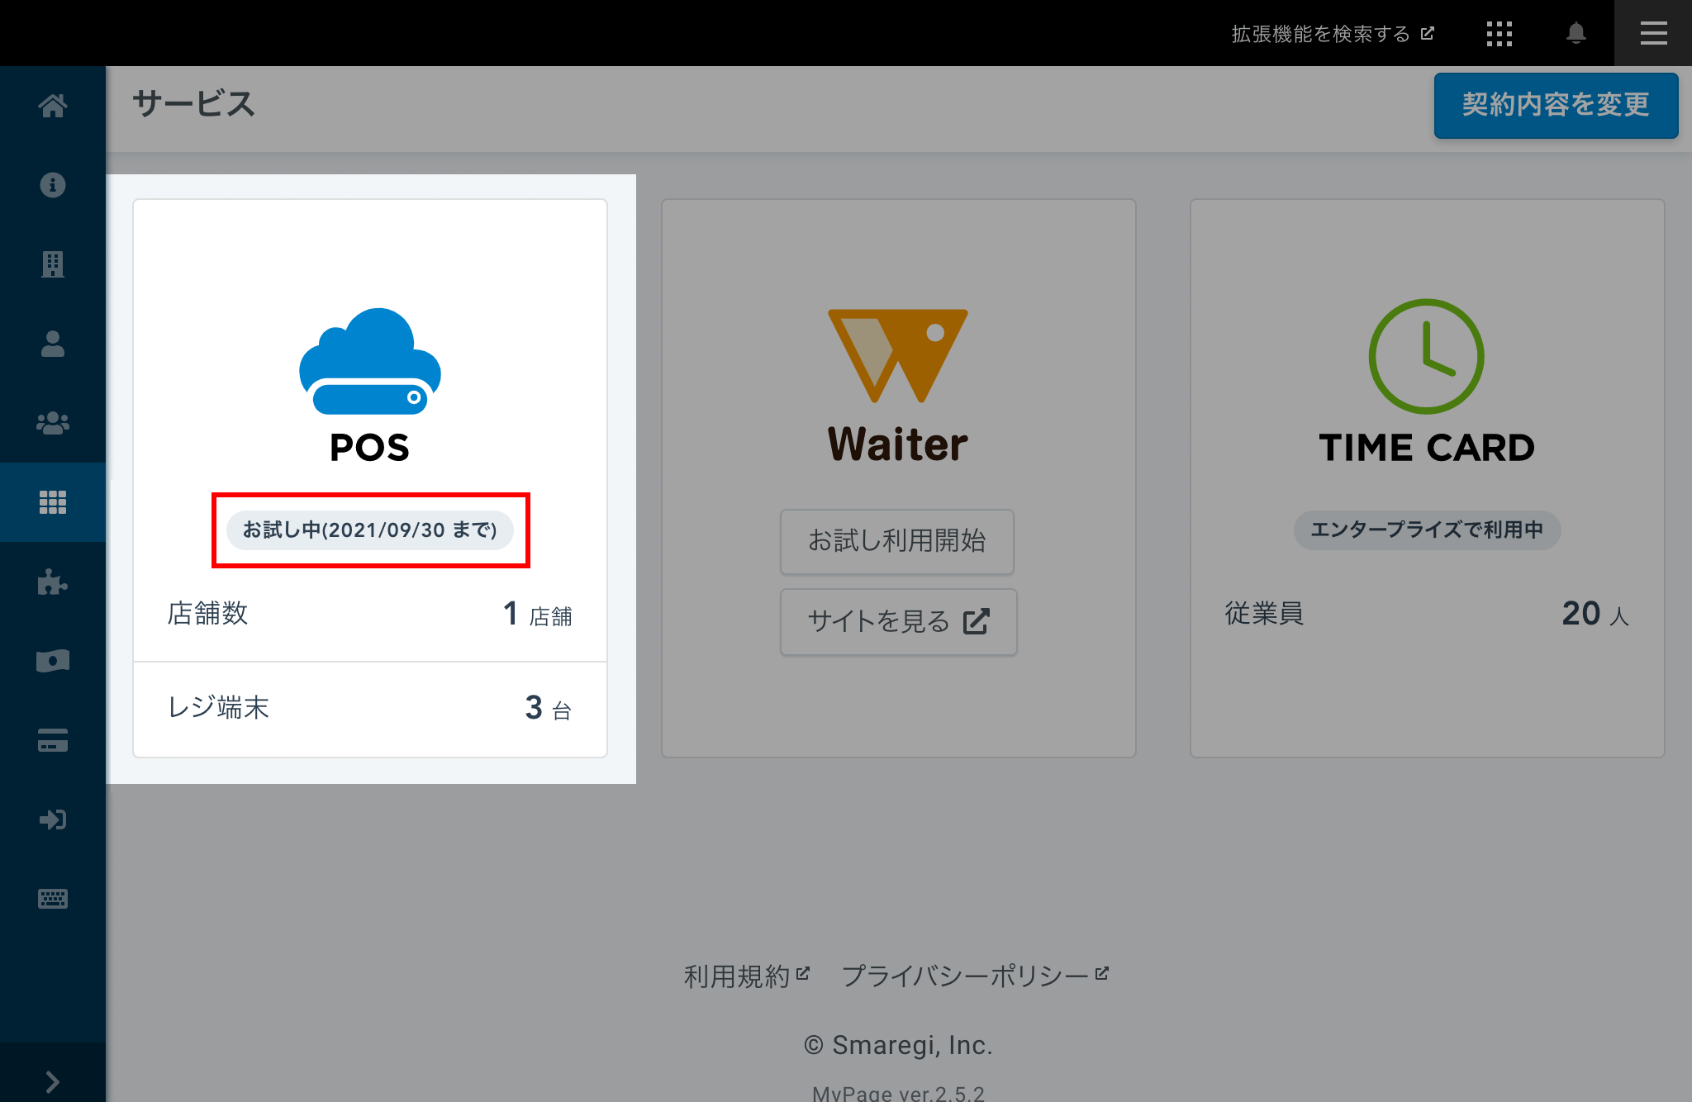Click the エンタープライズで利用中 badge
1692x1102 pixels.
(1427, 530)
